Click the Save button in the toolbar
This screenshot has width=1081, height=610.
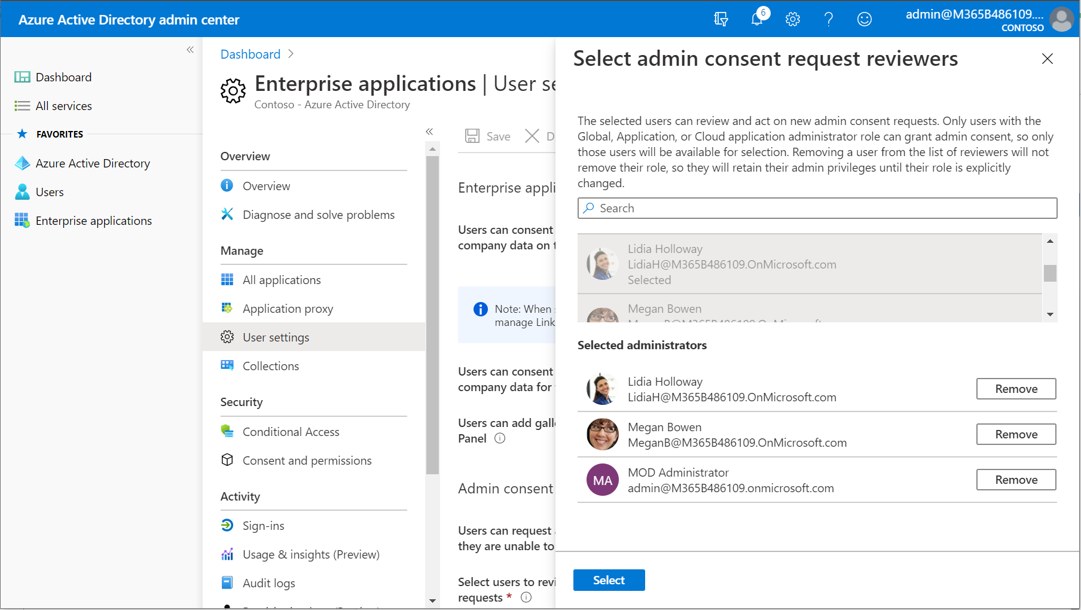[488, 136]
